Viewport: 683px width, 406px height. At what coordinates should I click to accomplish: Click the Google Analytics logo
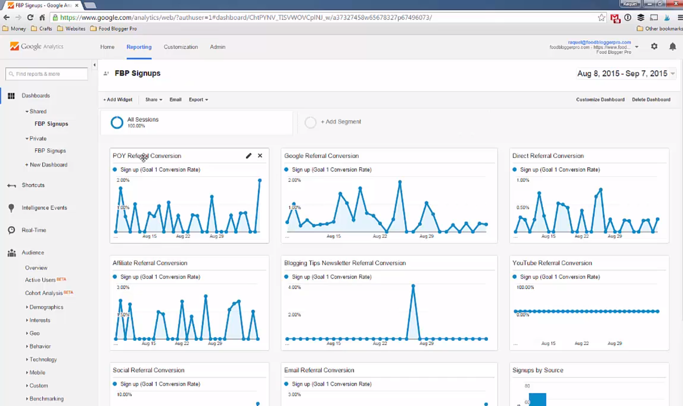[x=37, y=47]
